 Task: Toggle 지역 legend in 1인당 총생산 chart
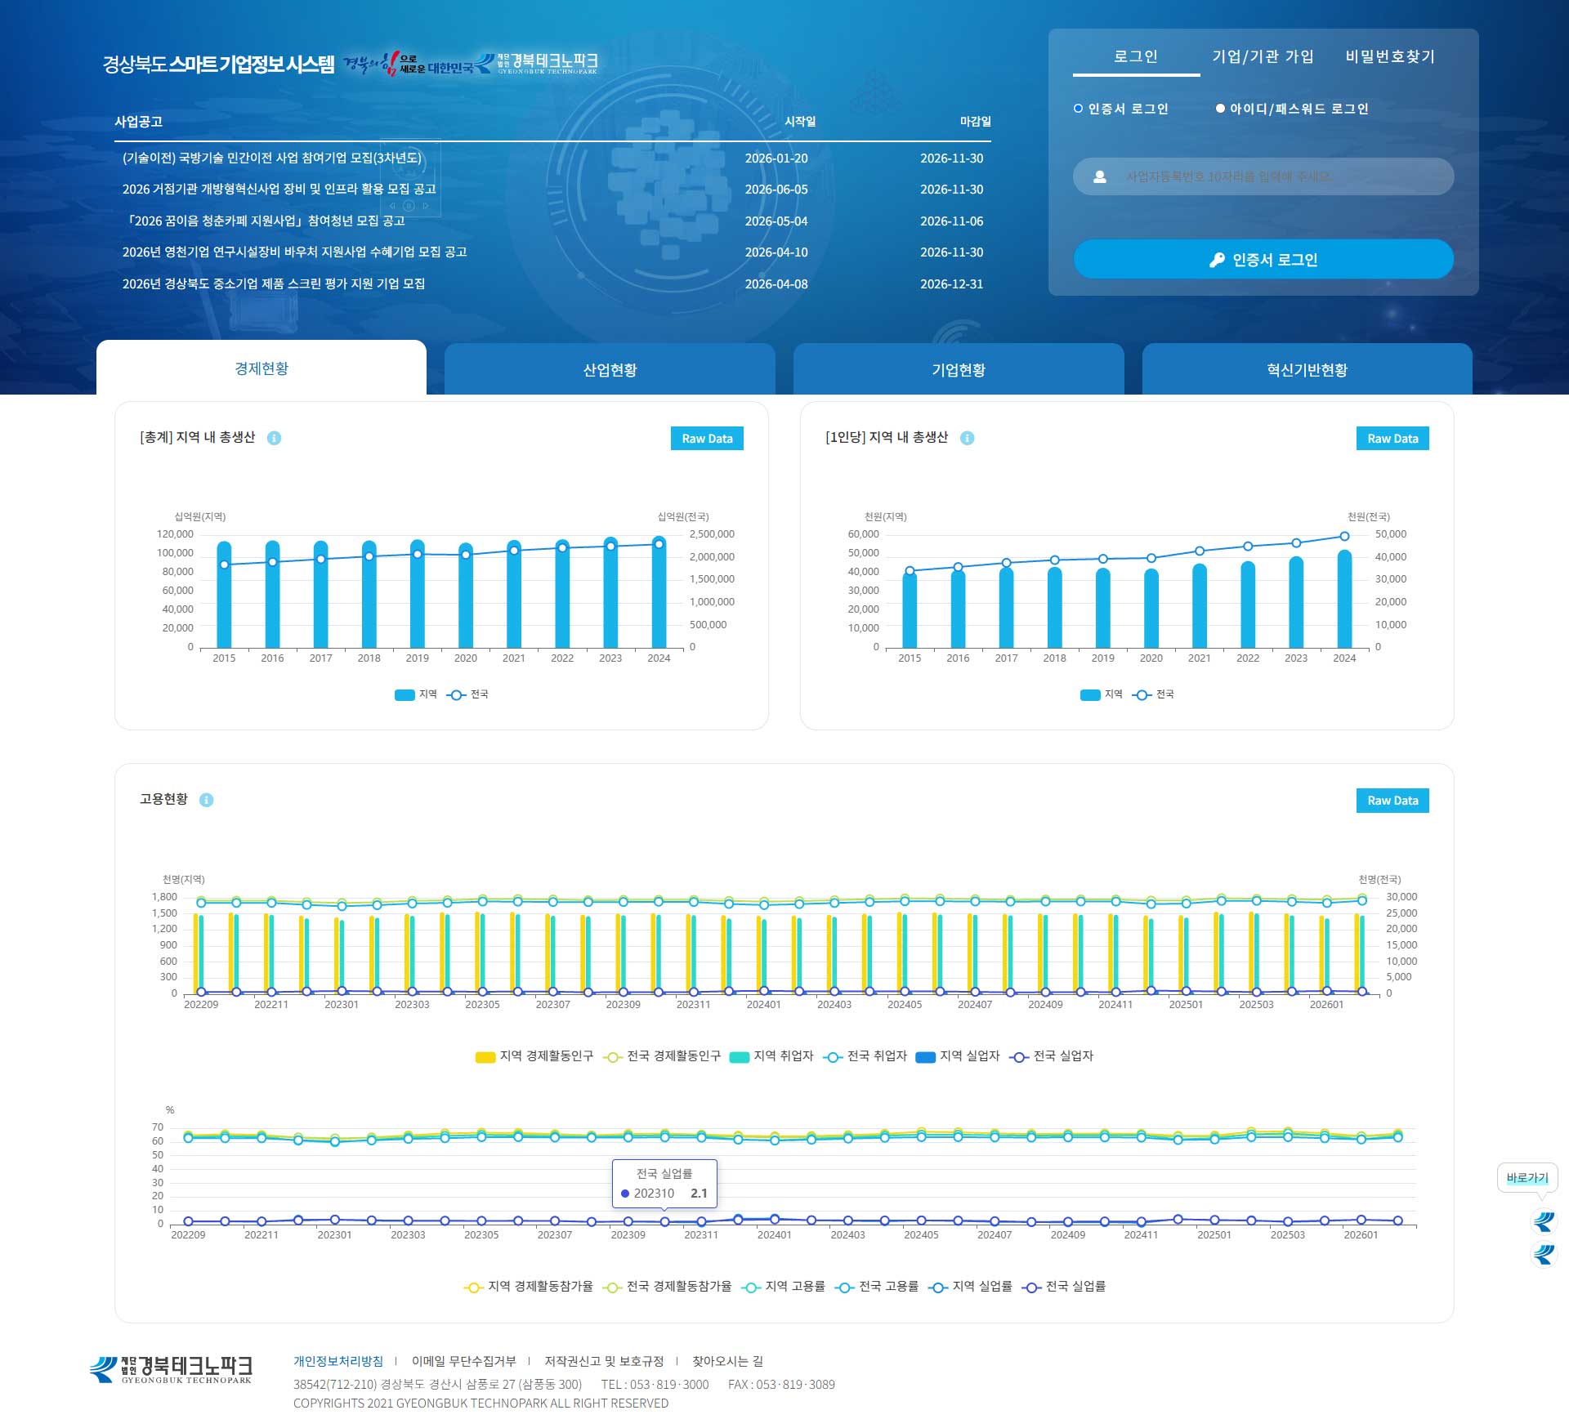click(x=1102, y=694)
